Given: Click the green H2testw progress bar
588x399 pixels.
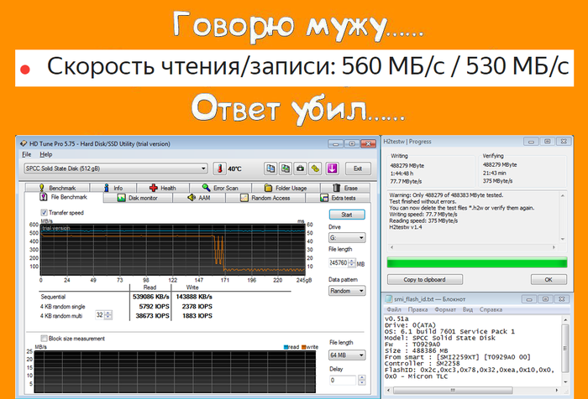Looking at the screenshot, I should click(477, 262).
